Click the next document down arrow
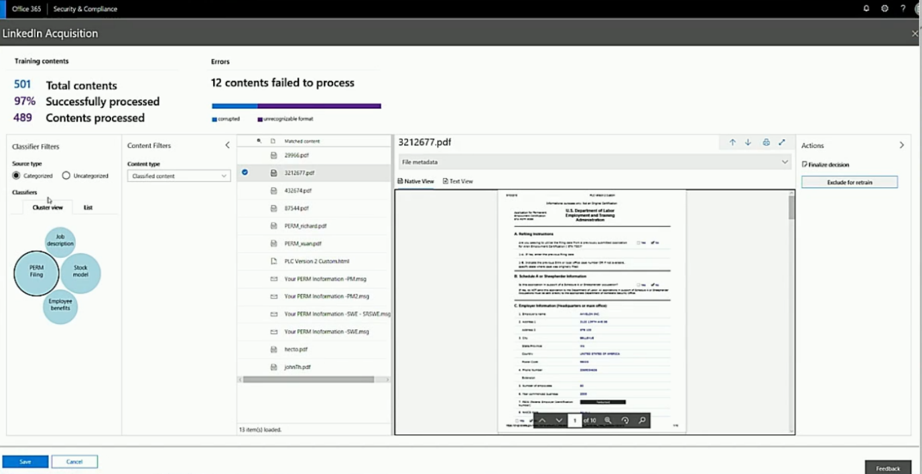The image size is (922, 474). point(748,143)
